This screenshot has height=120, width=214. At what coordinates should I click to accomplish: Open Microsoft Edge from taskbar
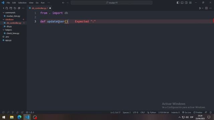click(x=19, y=117)
